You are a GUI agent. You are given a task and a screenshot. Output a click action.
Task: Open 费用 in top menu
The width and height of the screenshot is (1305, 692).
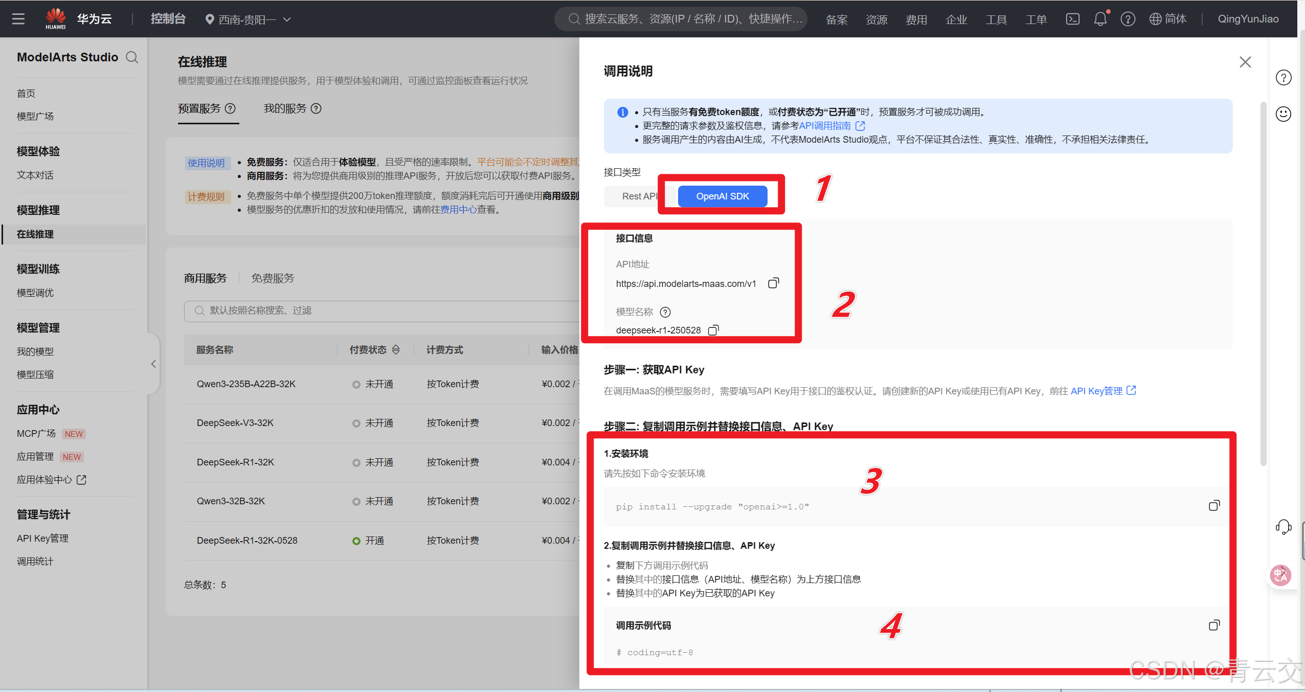(916, 19)
